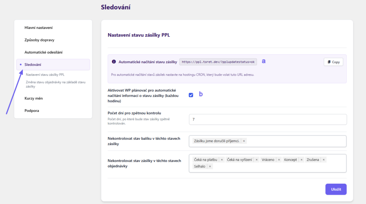Go to Automatické odesílání settings
The width and height of the screenshot is (366, 204).
[x=43, y=52]
